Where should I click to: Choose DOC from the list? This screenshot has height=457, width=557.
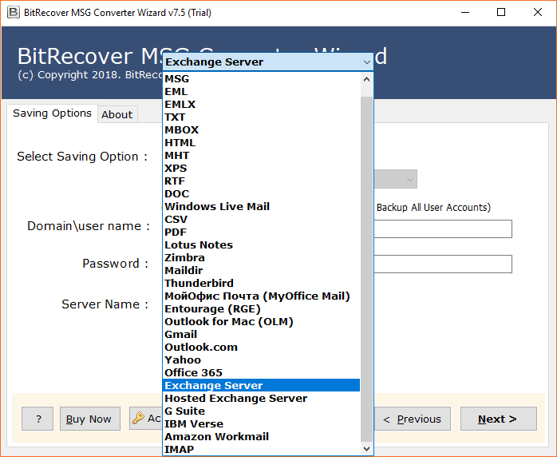pyautogui.click(x=261, y=194)
